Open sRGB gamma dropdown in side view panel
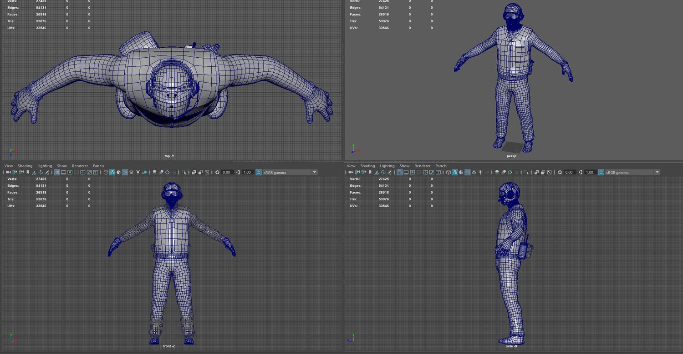The height and width of the screenshot is (354, 683). point(657,173)
